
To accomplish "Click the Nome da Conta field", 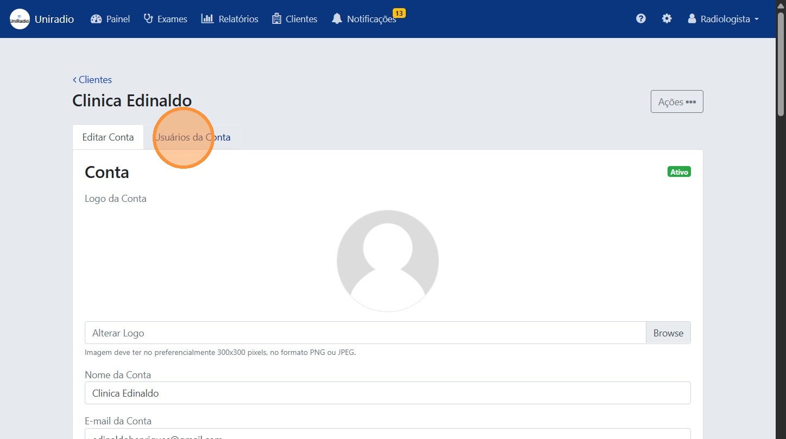I will click(x=387, y=393).
